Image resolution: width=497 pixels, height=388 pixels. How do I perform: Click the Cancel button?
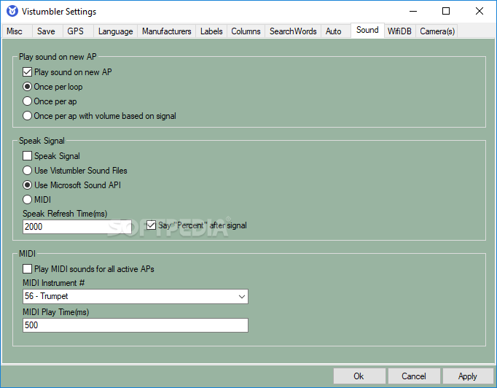(x=414, y=376)
